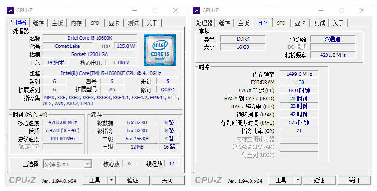Click the Socket 1200 LGA value
Viewport: 377px width, 191px height.
90,54
